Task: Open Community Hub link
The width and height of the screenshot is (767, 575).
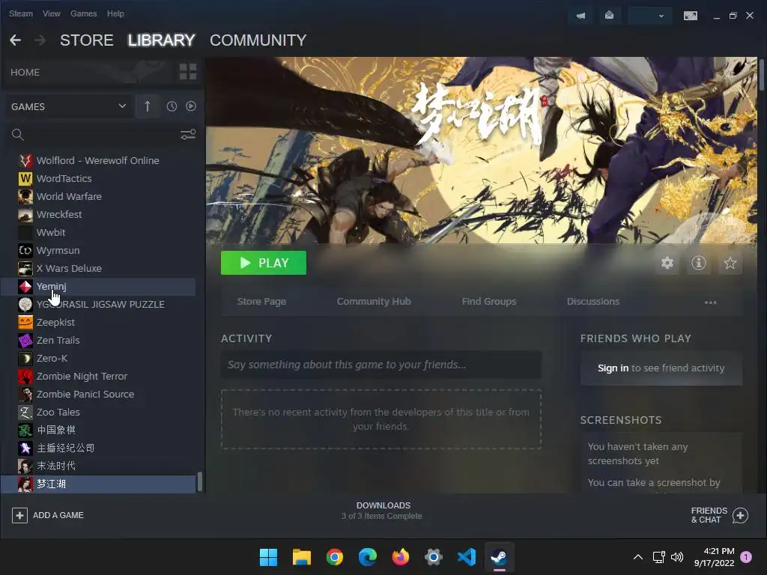Action: [x=374, y=302]
